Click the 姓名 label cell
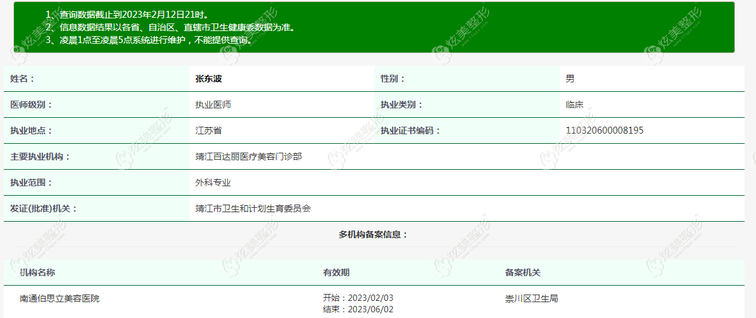This screenshot has height=318, width=756. click(x=96, y=79)
